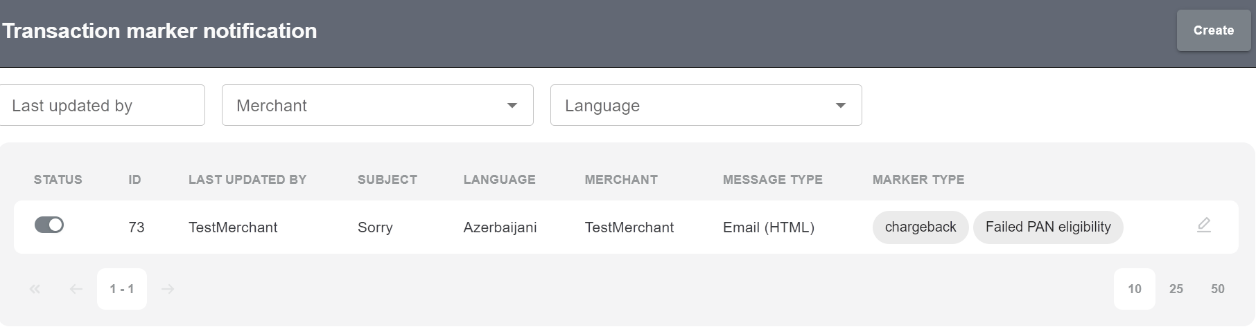Viewport: 1256px width, 327px height.
Task: Click the MARKER TYPE column header
Action: pyautogui.click(x=918, y=180)
